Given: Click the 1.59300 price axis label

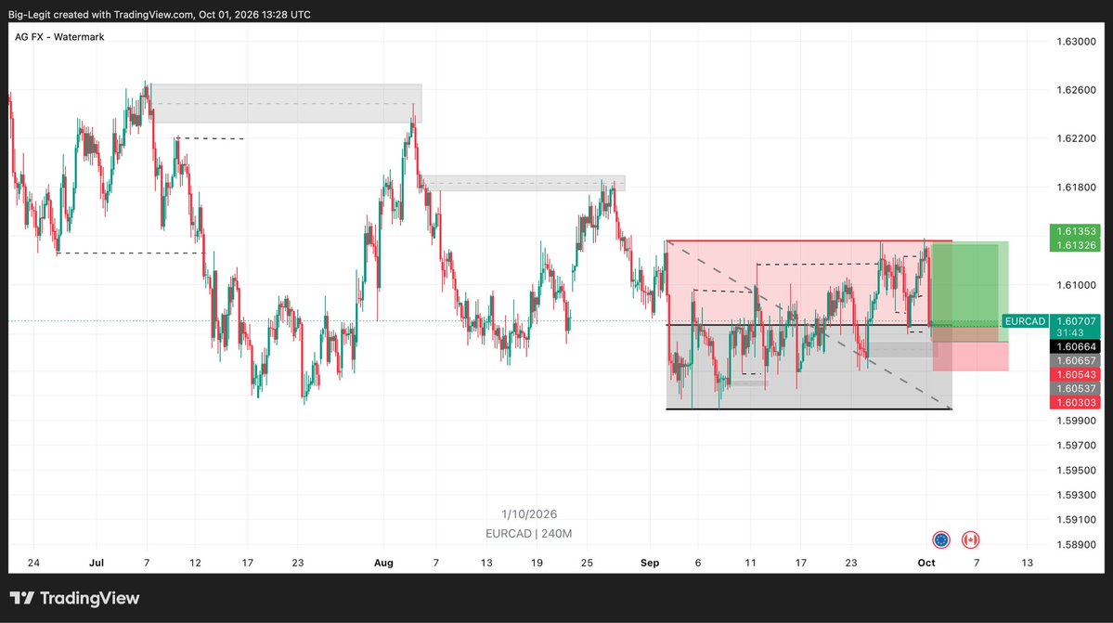Looking at the screenshot, I should click(1076, 495).
